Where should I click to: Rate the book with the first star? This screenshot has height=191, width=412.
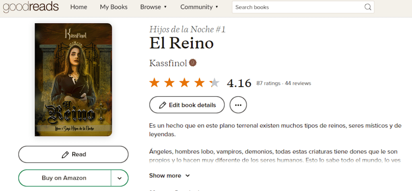(154, 83)
